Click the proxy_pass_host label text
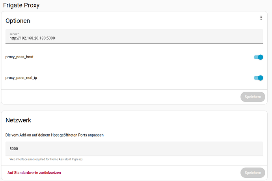 pyautogui.click(x=19, y=57)
